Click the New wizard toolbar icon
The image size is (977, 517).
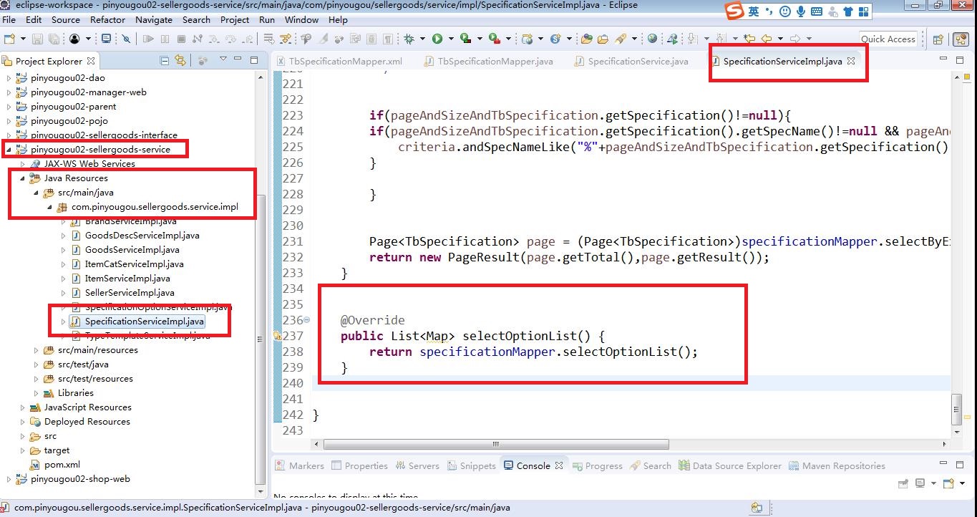[9, 39]
